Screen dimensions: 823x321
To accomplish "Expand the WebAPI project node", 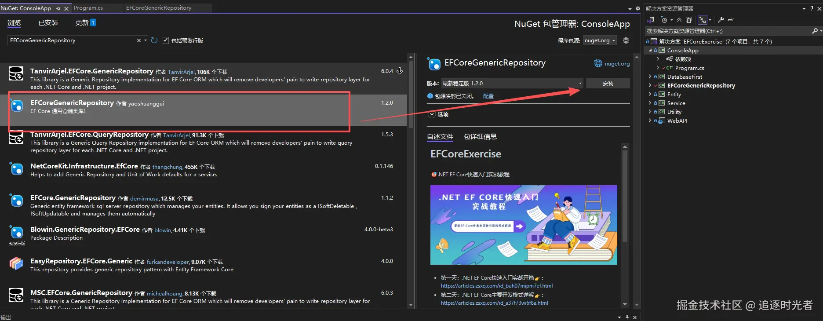I will point(650,120).
